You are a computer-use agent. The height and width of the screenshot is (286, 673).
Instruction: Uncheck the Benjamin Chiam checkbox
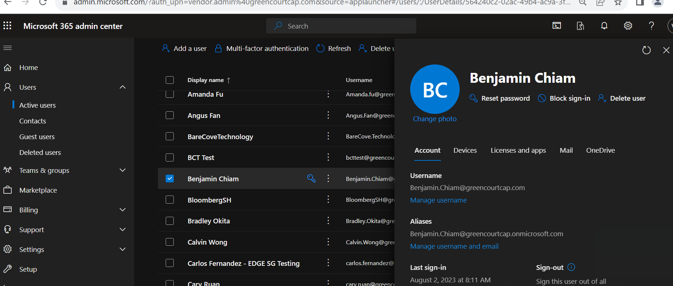pos(170,178)
